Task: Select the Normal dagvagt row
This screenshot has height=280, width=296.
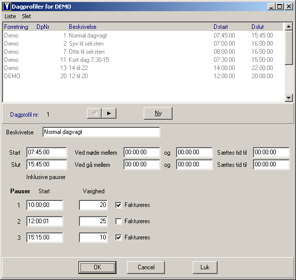Action: (143, 36)
